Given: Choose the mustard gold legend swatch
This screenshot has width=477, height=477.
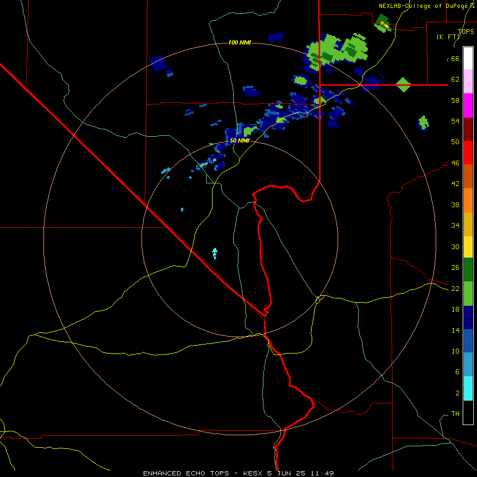Looking at the screenshot, I should click(x=468, y=224).
